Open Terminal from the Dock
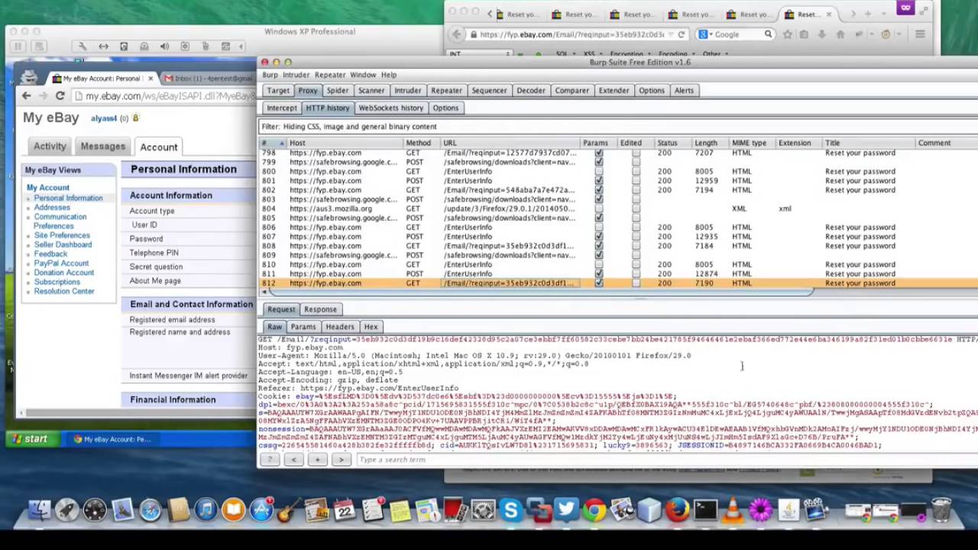Viewport: 978px width, 550px height. point(704,510)
